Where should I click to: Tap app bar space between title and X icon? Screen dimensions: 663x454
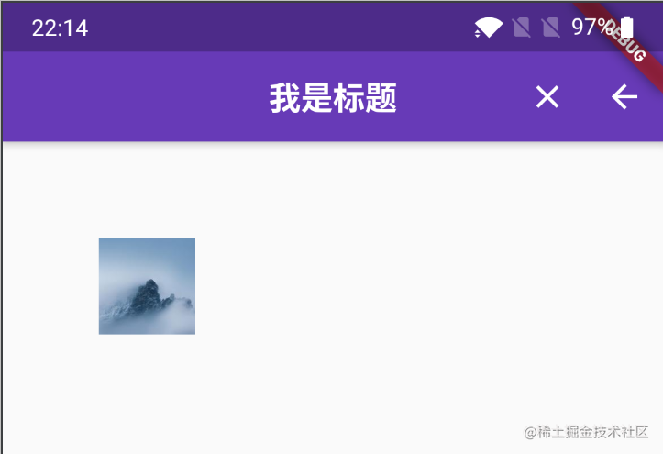tap(466, 97)
